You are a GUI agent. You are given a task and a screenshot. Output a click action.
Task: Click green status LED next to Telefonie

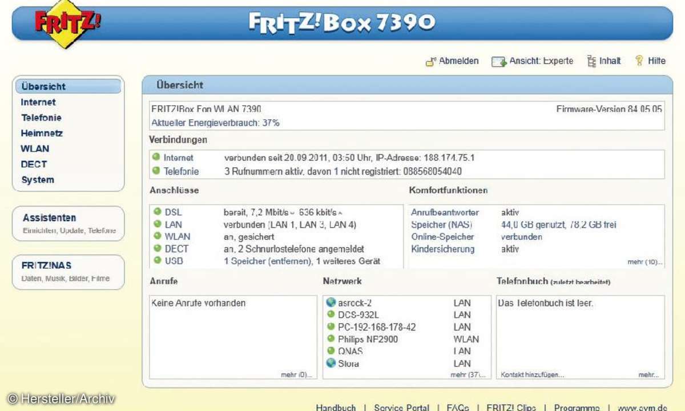(156, 170)
